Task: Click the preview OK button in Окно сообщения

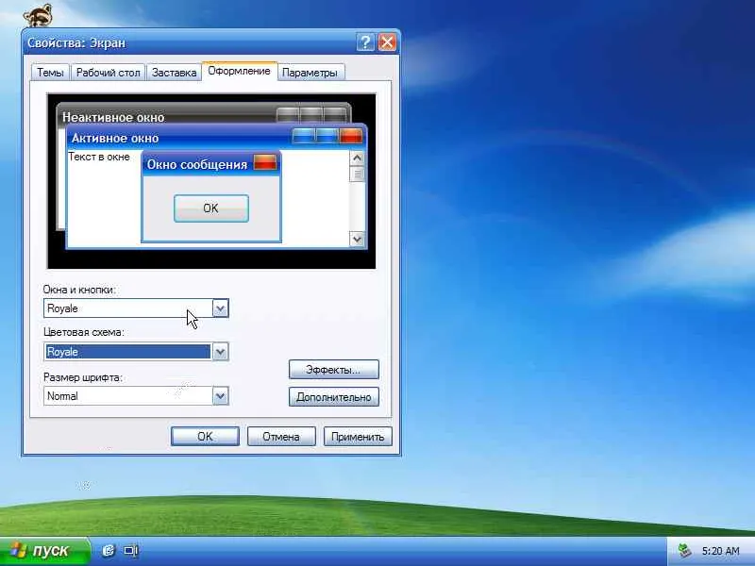Action: 210,208
